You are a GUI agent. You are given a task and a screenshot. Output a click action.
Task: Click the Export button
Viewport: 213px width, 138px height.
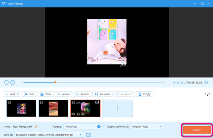coord(197,130)
